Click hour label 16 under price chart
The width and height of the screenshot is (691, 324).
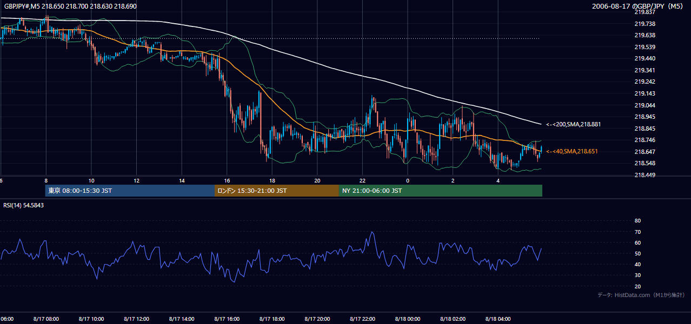point(227,180)
